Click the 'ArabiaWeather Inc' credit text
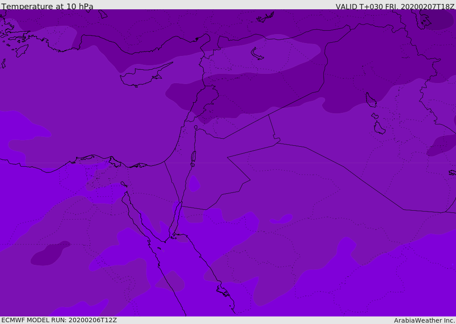Image resolution: width=456 pixels, height=324 pixels. (424, 320)
